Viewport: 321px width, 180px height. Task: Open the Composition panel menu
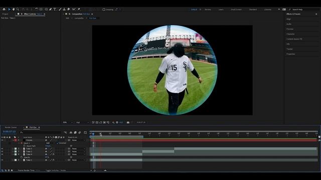point(92,14)
